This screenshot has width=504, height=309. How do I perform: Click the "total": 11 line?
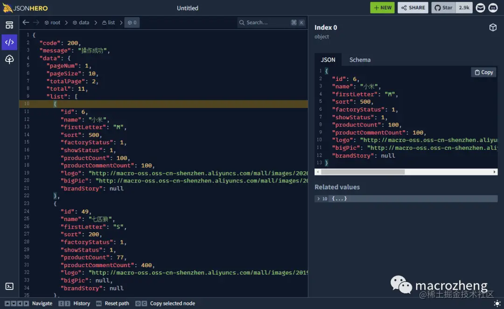[x=67, y=89]
